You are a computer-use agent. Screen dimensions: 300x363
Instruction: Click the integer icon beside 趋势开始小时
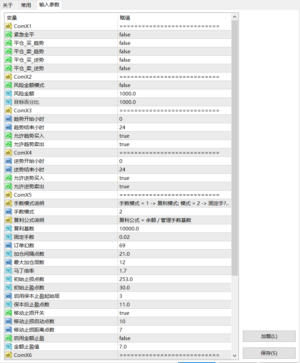point(9,119)
